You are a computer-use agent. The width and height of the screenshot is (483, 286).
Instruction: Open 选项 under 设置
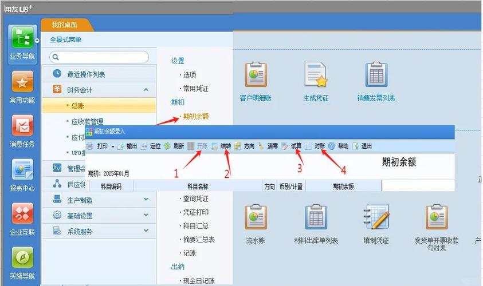pos(189,75)
